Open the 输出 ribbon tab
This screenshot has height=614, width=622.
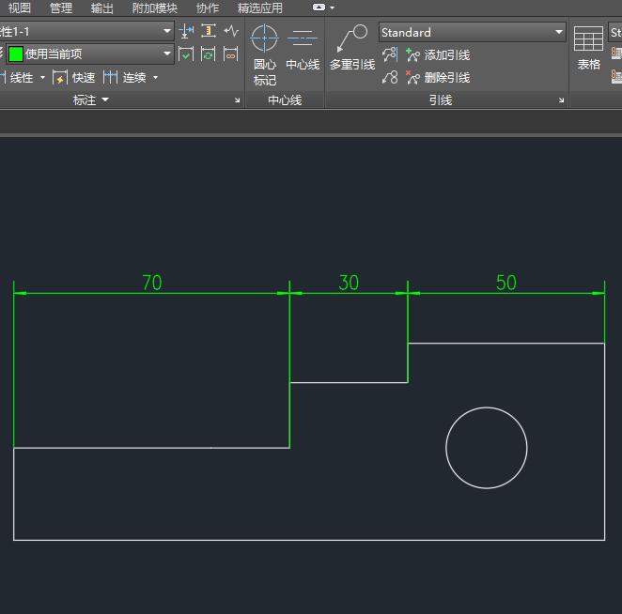click(102, 8)
